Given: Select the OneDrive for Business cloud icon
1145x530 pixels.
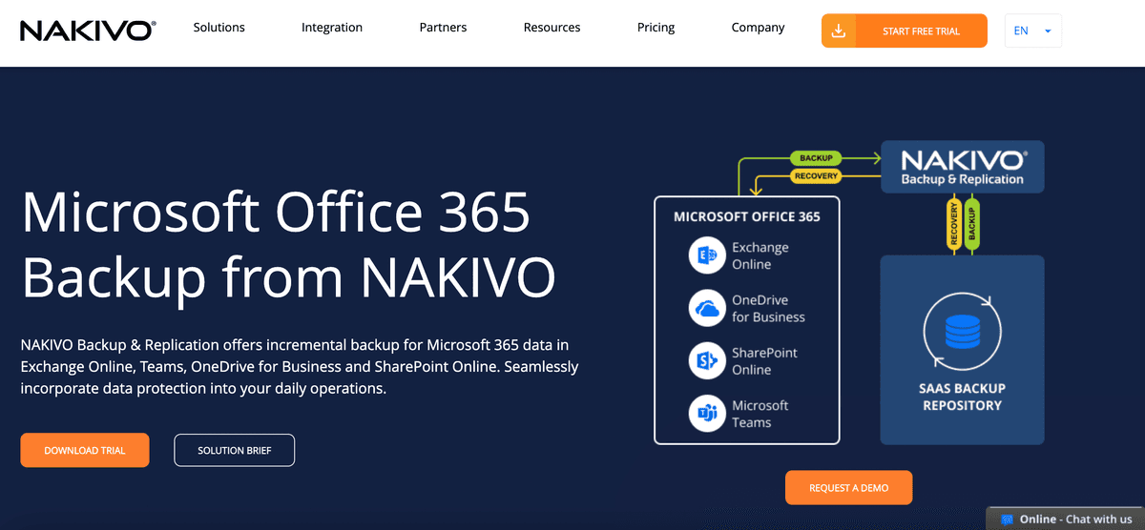Looking at the screenshot, I should (707, 308).
